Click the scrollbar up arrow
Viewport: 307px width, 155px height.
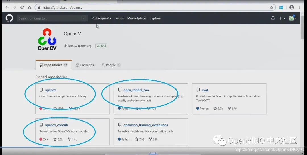pyautogui.click(x=302, y=14)
